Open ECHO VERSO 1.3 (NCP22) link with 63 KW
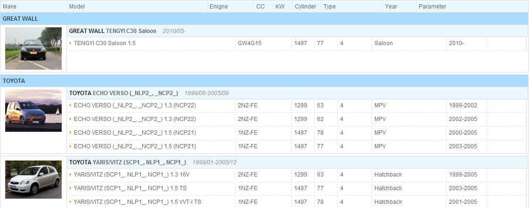Image resolution: width=529 pixels, height=209 pixels. click(x=135, y=105)
